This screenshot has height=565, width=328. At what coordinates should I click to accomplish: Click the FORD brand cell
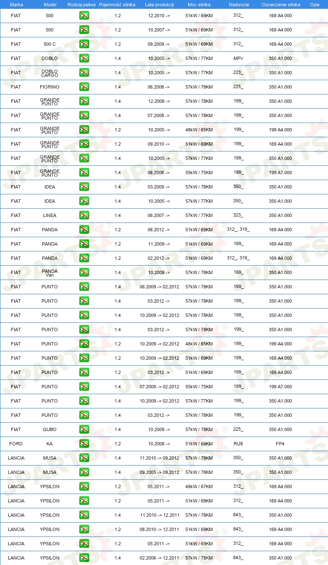(x=16, y=444)
